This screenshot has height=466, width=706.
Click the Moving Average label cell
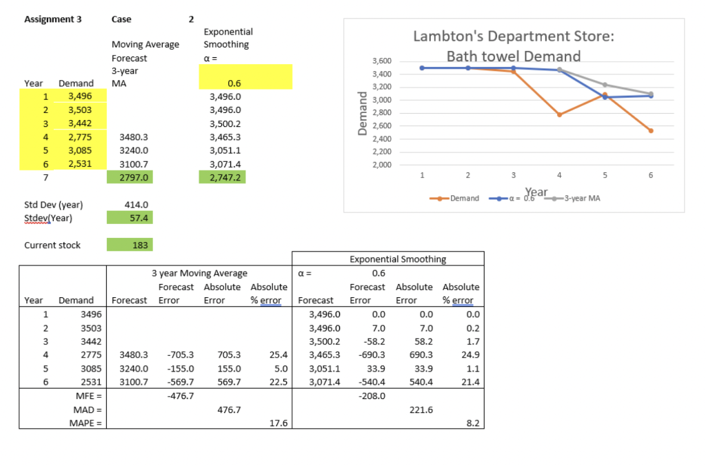pos(145,44)
